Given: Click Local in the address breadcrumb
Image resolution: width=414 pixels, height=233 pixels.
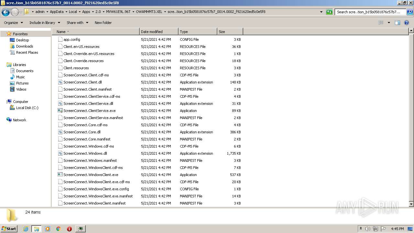Looking at the screenshot, I should click(73, 12).
